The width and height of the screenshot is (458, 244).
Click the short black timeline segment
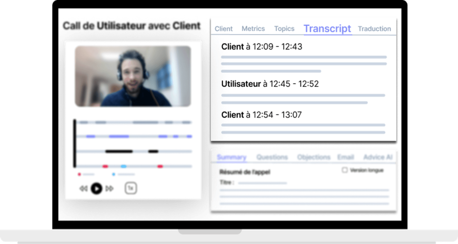(153, 152)
